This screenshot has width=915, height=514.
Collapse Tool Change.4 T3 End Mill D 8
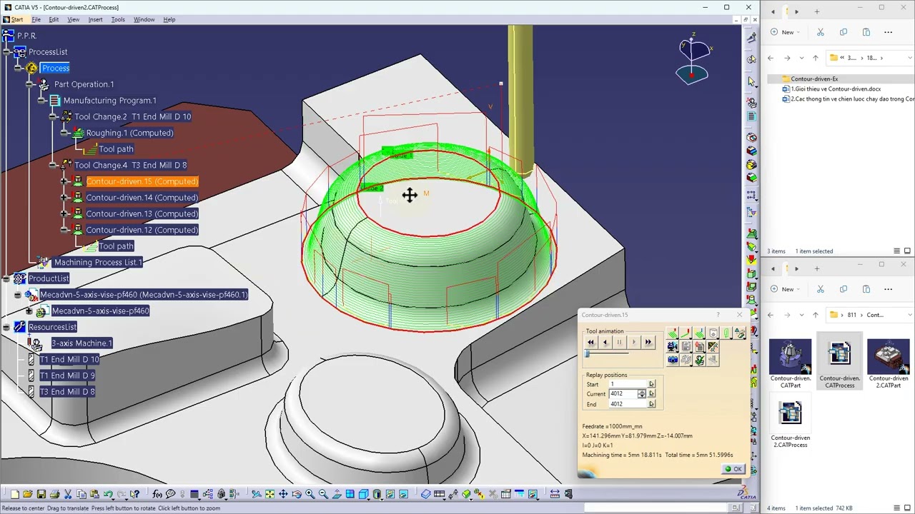(52, 165)
